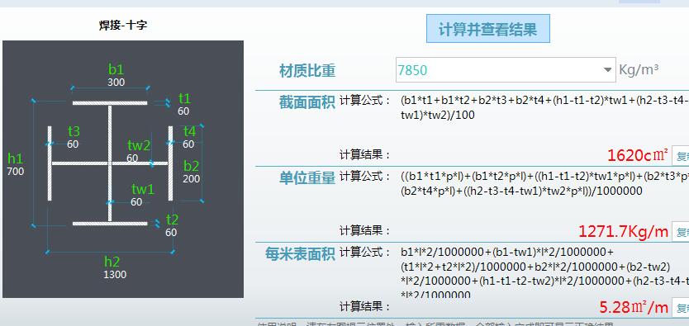Edit the h2 value 1300
Viewport: 689px width, 326px height.
point(115,275)
